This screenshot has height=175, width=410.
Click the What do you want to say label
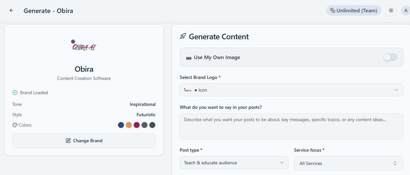click(220, 107)
